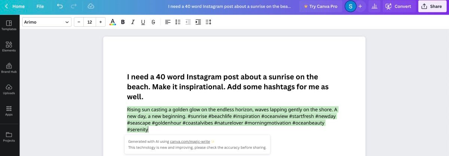The width and height of the screenshot is (449, 156).
Task: Click the document title field
Action: click(x=229, y=6)
